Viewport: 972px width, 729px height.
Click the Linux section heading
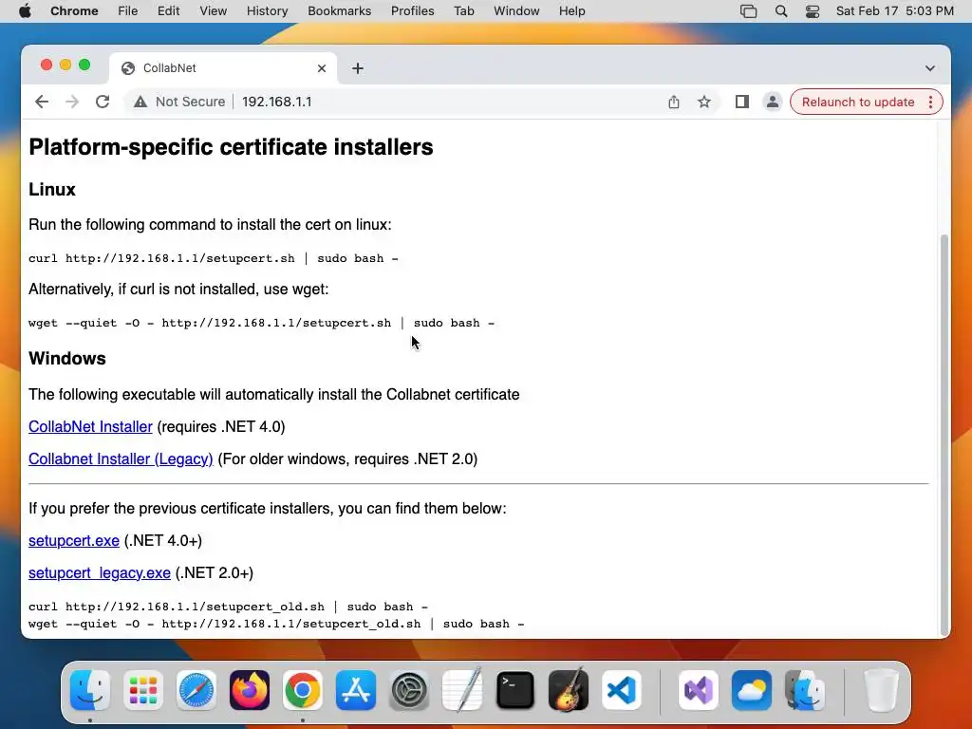[x=52, y=190]
